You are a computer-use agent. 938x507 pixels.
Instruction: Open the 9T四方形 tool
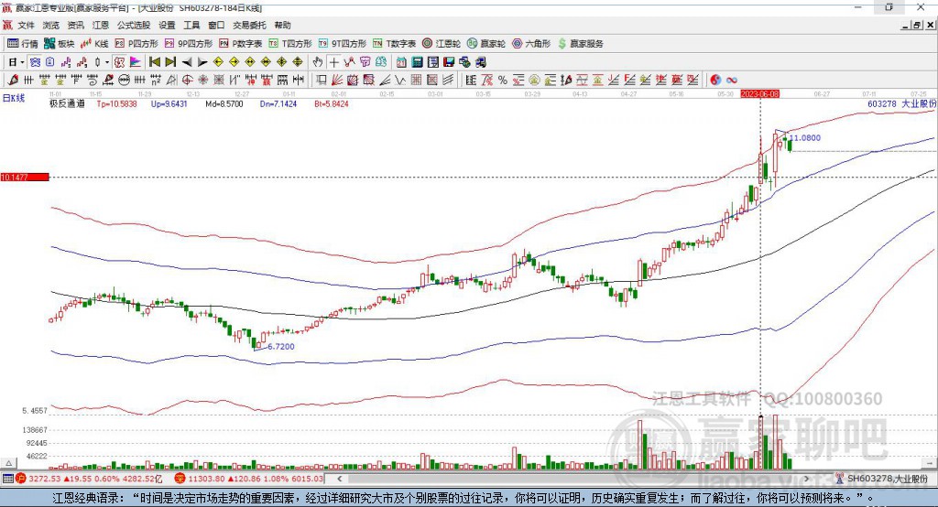[342, 44]
